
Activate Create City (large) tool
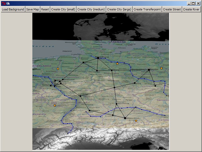point(119,9)
